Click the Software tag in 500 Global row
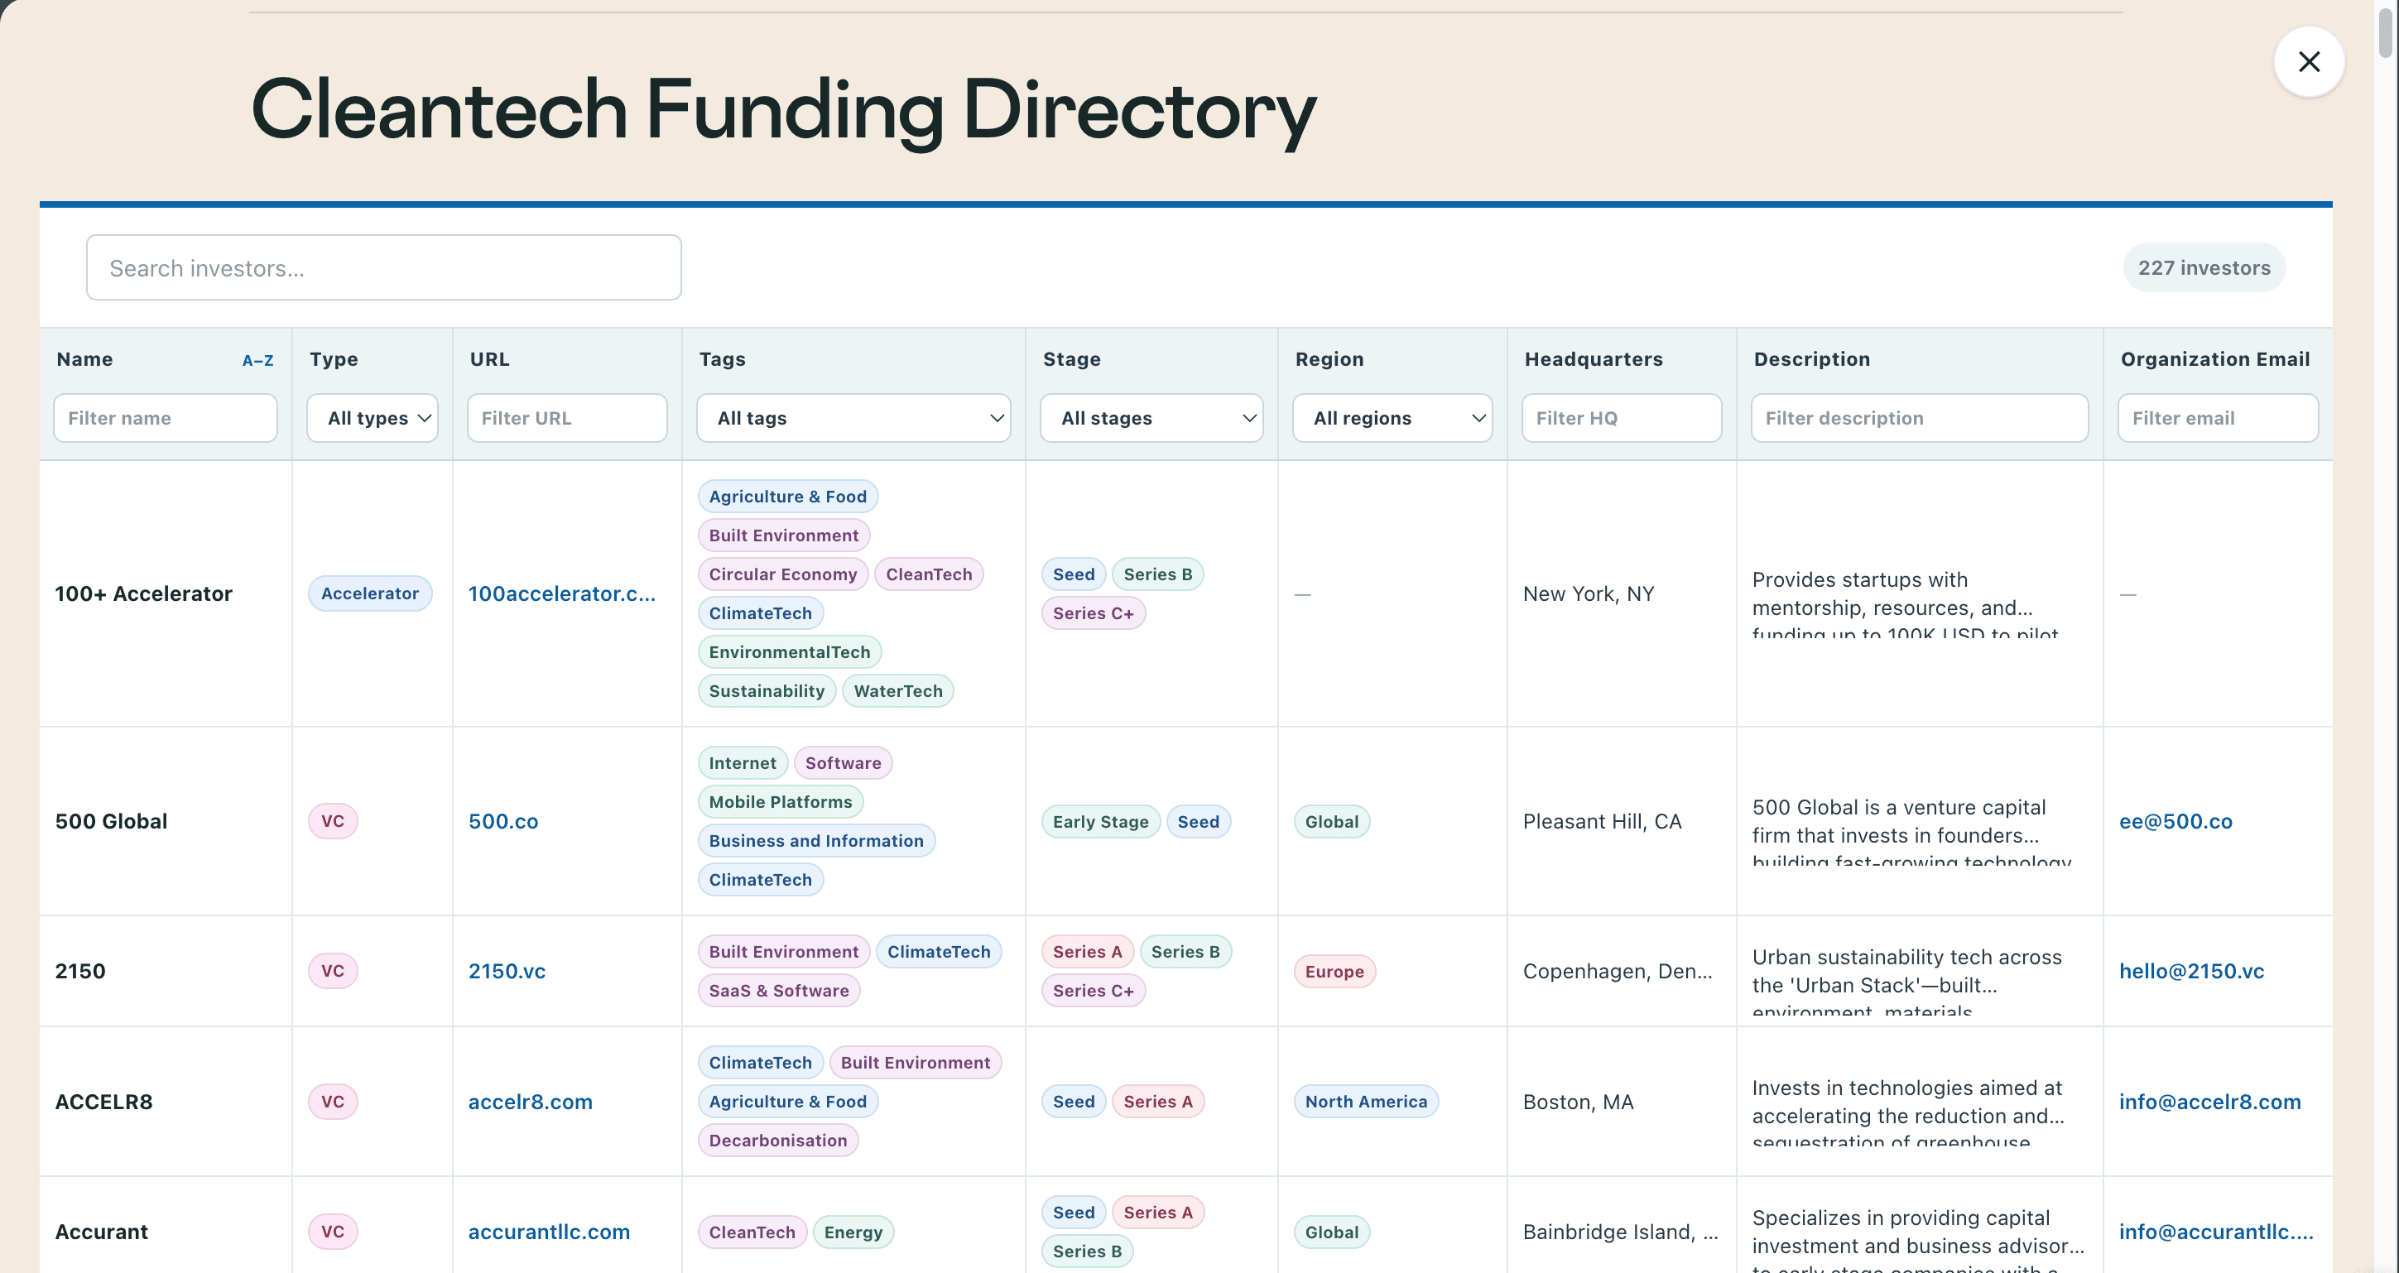2399x1273 pixels. click(843, 762)
